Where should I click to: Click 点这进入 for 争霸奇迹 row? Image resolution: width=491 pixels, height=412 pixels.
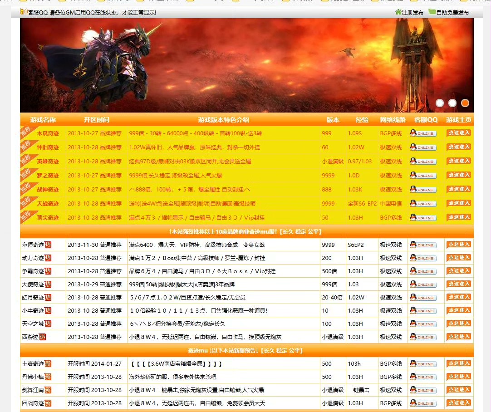[x=459, y=271]
